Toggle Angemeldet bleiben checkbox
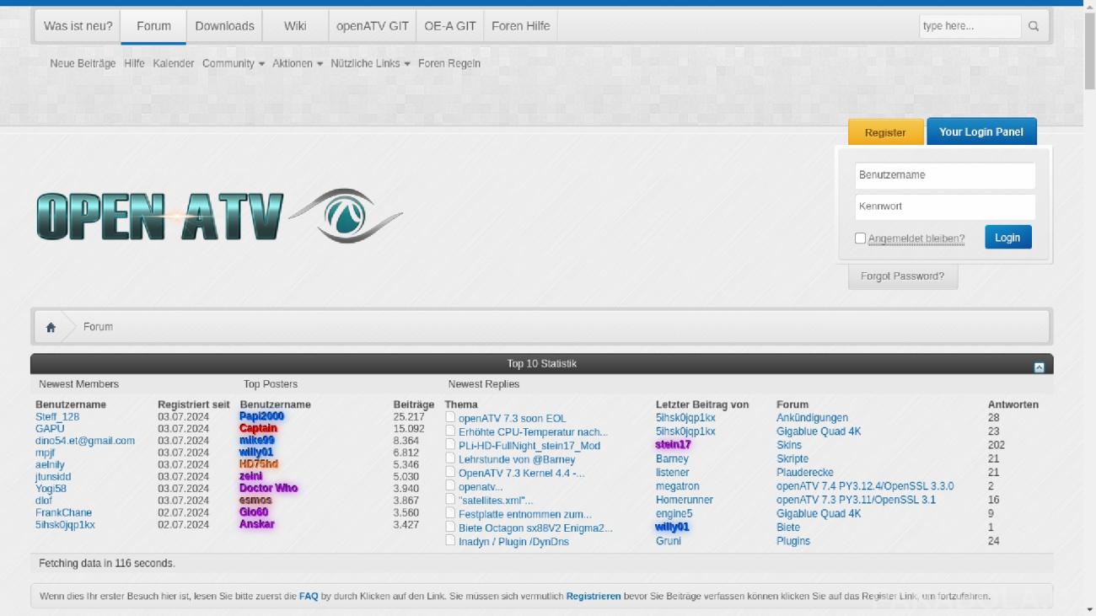 coord(860,238)
